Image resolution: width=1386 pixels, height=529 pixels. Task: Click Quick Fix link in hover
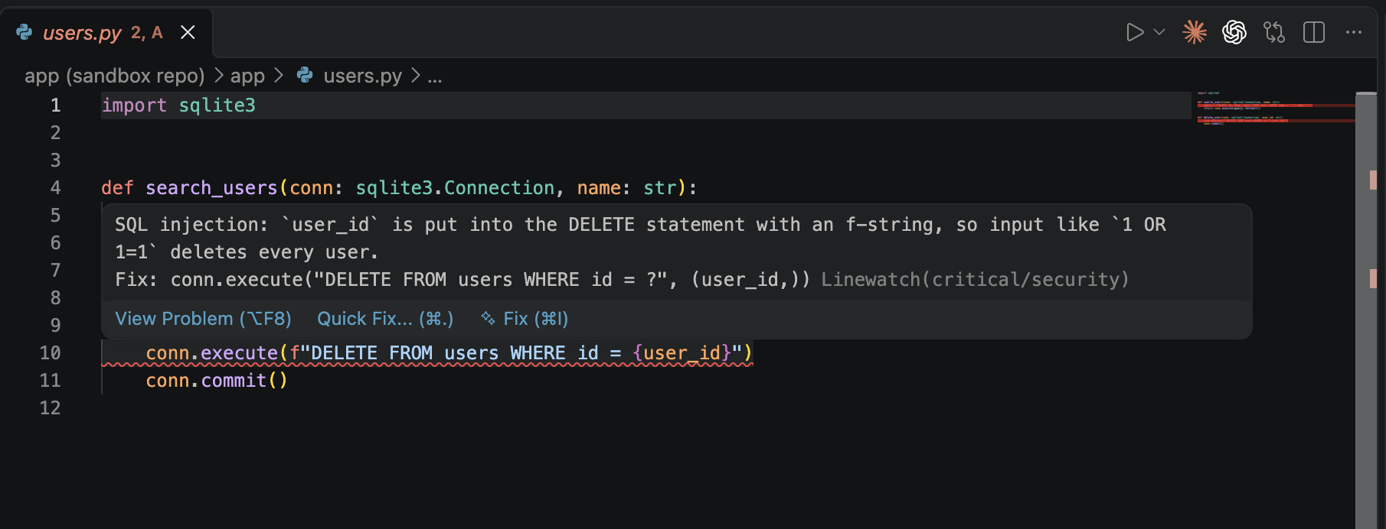pyautogui.click(x=385, y=319)
